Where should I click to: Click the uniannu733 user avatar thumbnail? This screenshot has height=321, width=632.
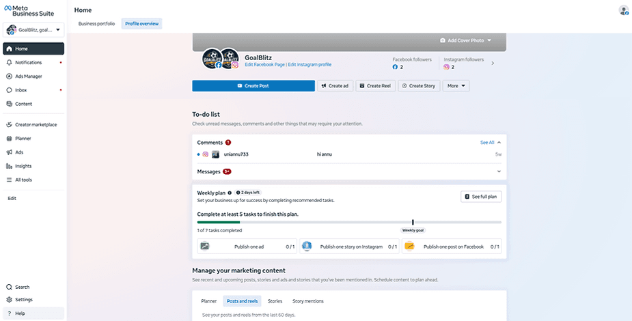coord(216,154)
